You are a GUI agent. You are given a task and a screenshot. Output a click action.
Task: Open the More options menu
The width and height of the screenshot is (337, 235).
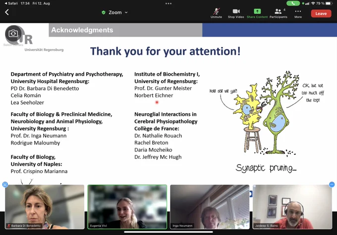click(x=298, y=13)
